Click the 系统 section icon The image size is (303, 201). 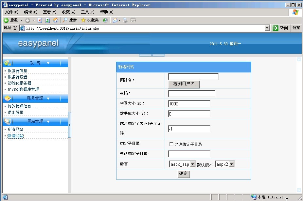click(x=7, y=63)
